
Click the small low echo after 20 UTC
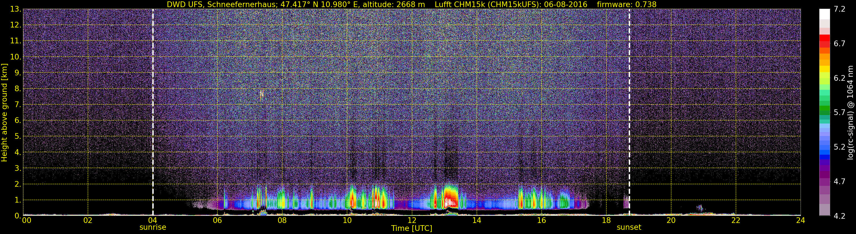coord(699,208)
